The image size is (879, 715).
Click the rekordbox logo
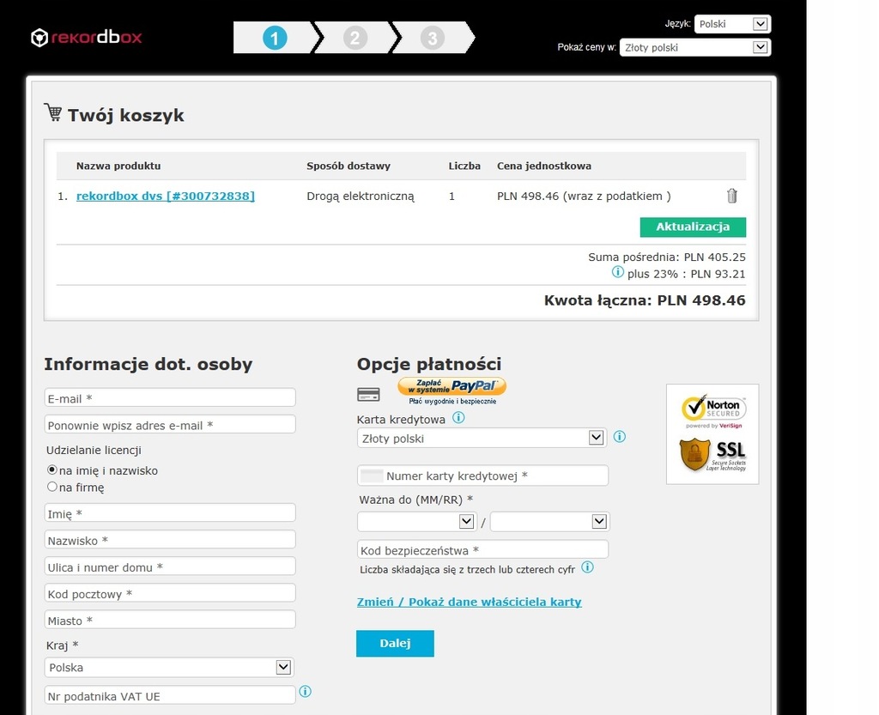[87, 38]
